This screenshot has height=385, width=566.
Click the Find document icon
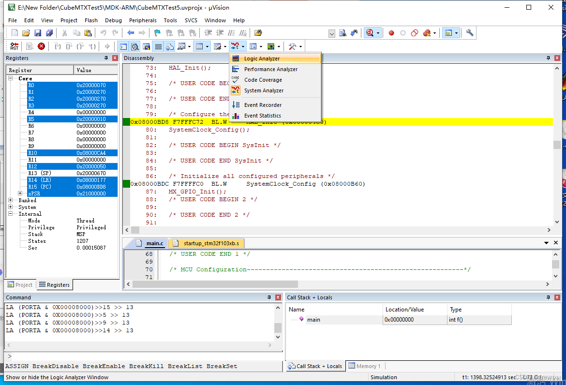(343, 33)
